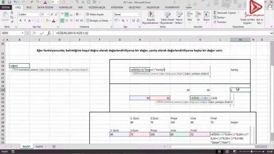The height and width of the screenshot is (154, 274).
Task: Click Birleştir ve Ortala merge button
Action: coord(97,21)
